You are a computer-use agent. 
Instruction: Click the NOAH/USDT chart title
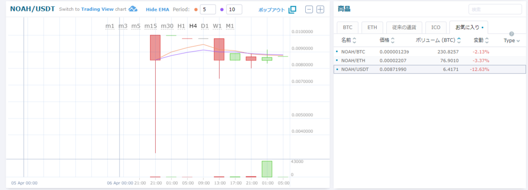click(x=32, y=9)
